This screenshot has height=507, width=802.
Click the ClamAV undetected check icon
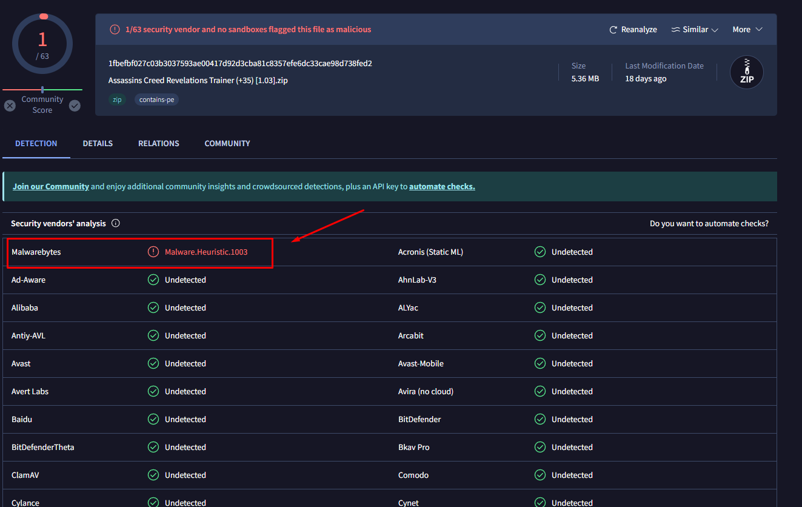153,475
